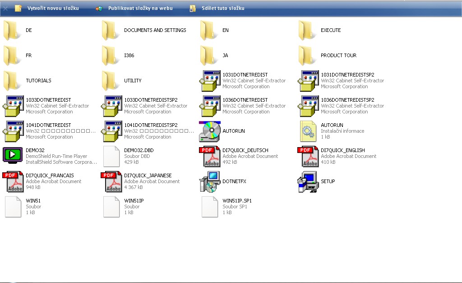Click the DI7QUICK_DEUTSCH PDF icon
Image resolution: width=462 pixels, height=283 pixels.
(x=210, y=157)
